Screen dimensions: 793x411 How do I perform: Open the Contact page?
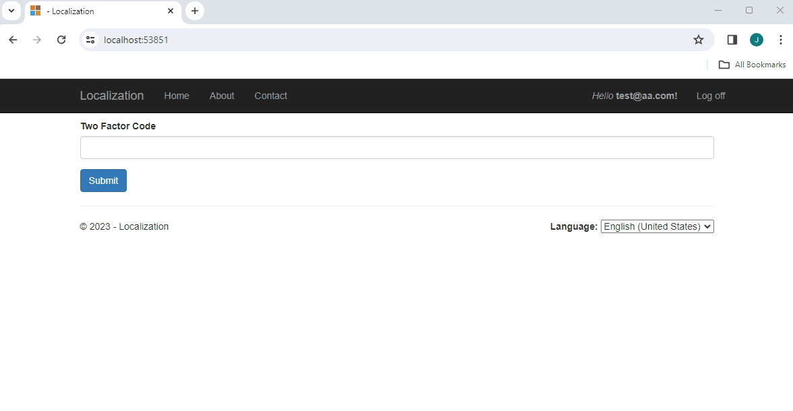[270, 96]
